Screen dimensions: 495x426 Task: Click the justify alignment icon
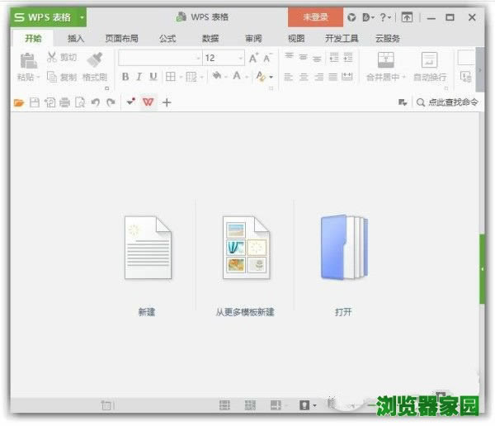click(333, 77)
